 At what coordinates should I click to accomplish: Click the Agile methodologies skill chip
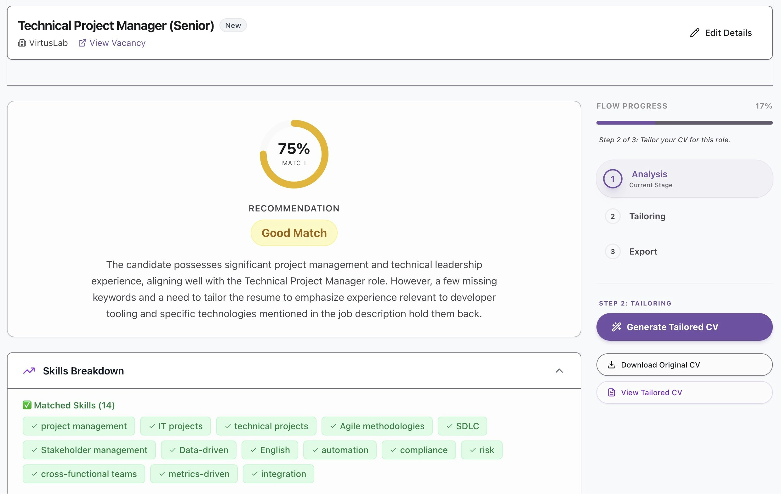pos(377,426)
